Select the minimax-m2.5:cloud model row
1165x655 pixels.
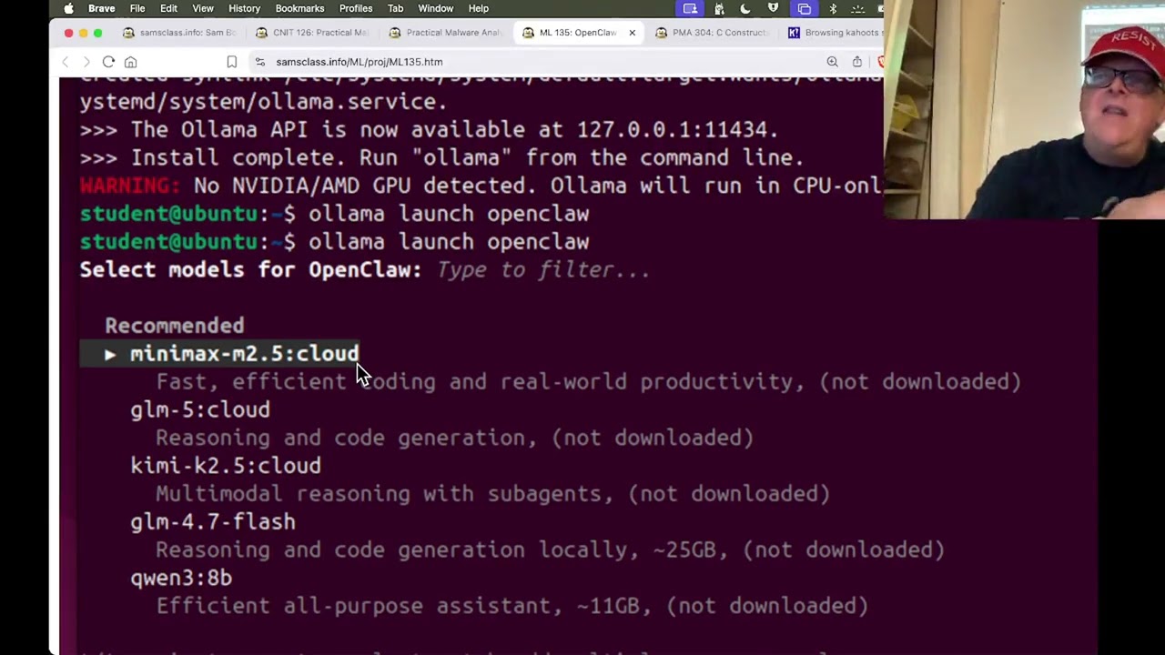click(219, 354)
